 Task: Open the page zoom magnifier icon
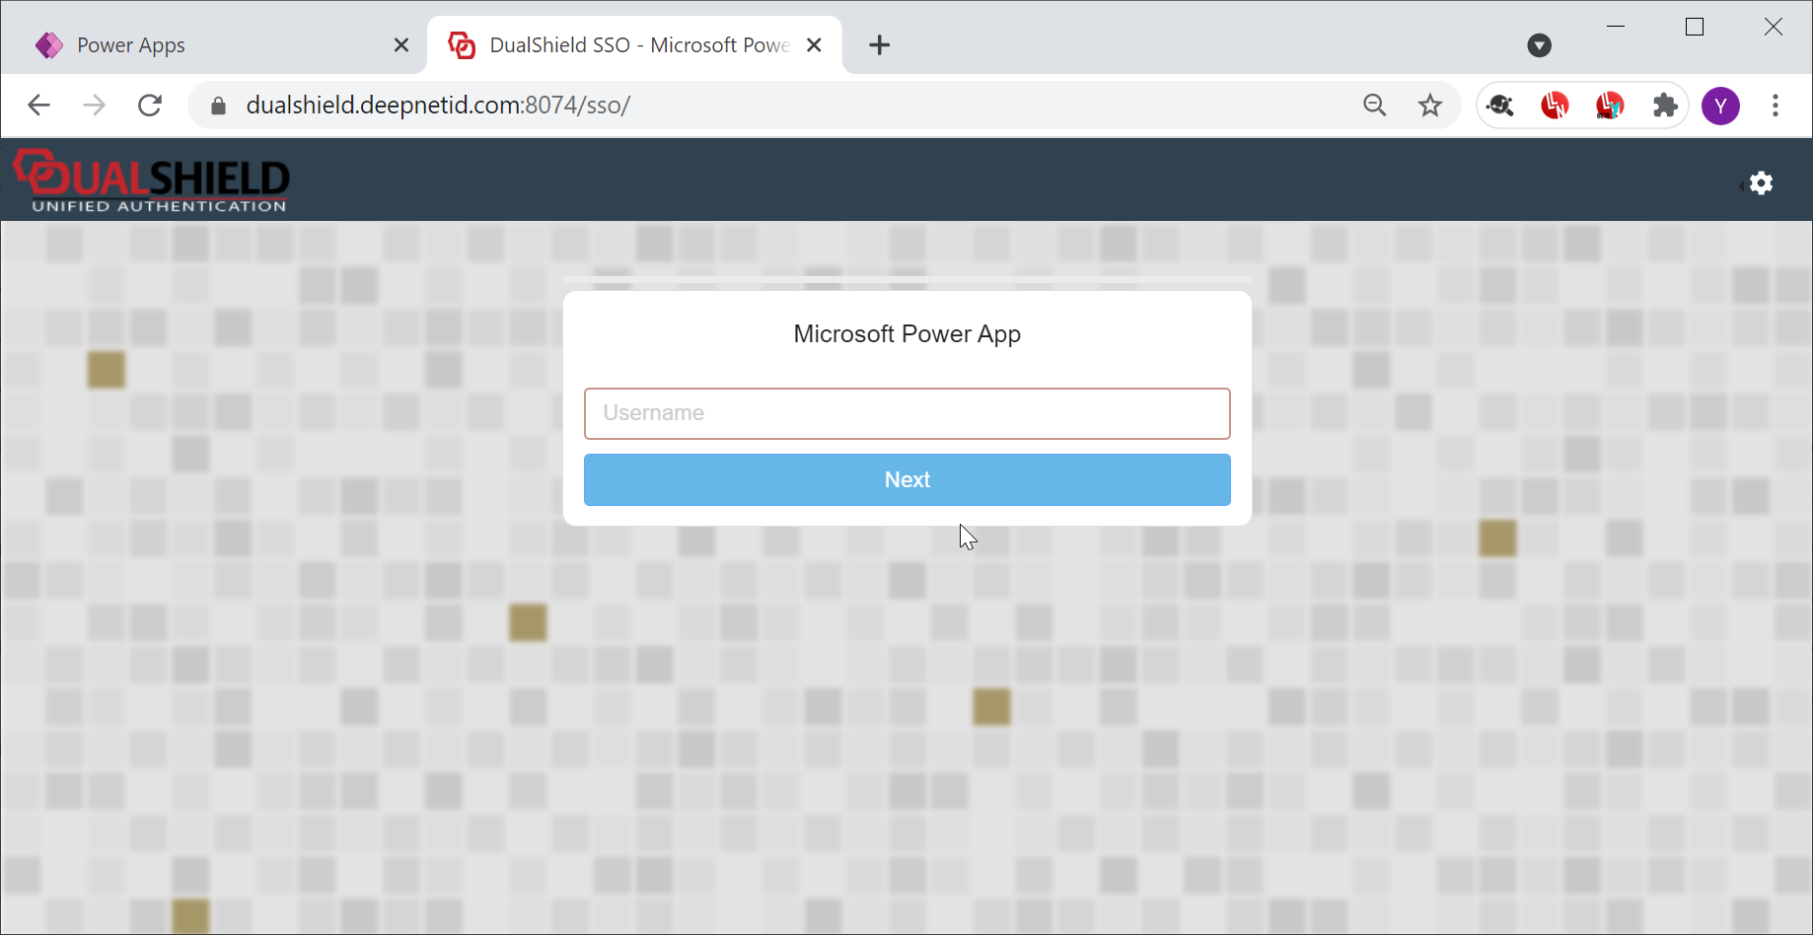[x=1374, y=106]
